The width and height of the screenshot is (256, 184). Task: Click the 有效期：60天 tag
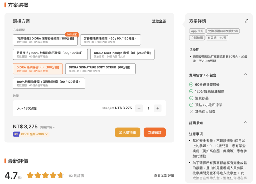pyautogui.click(x=217, y=38)
